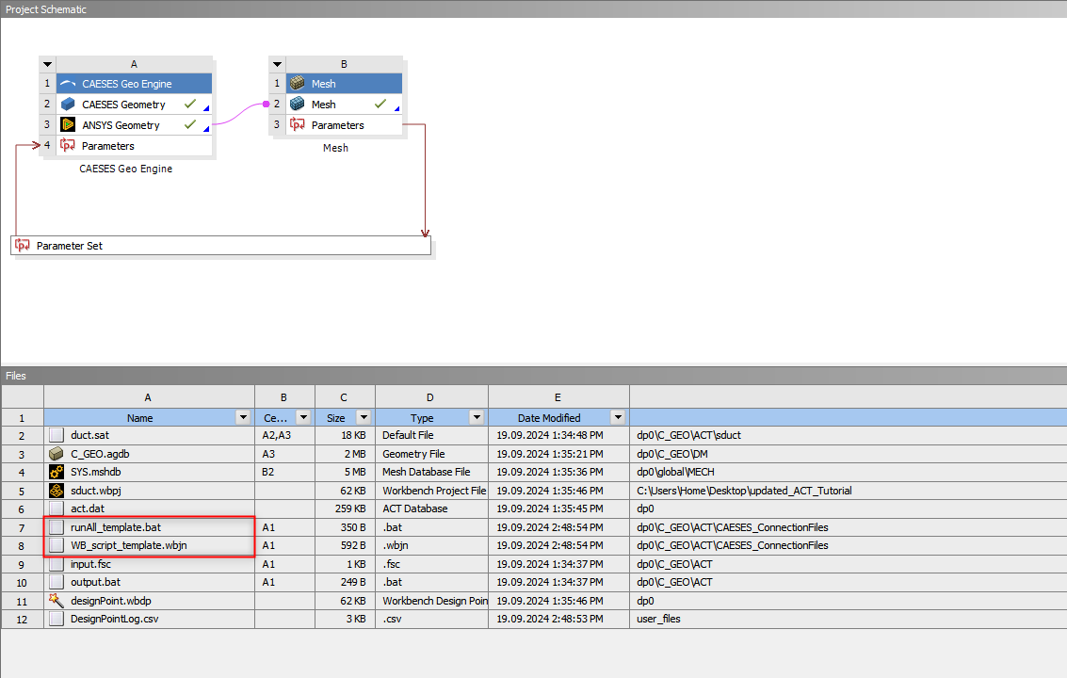Click 'ACT Database' type cell
1067x678 pixels.
pos(432,508)
